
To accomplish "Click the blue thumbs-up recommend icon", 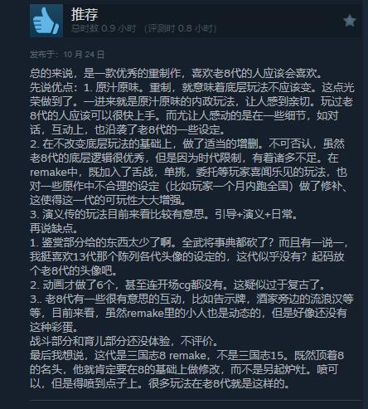I will click(x=46, y=21).
